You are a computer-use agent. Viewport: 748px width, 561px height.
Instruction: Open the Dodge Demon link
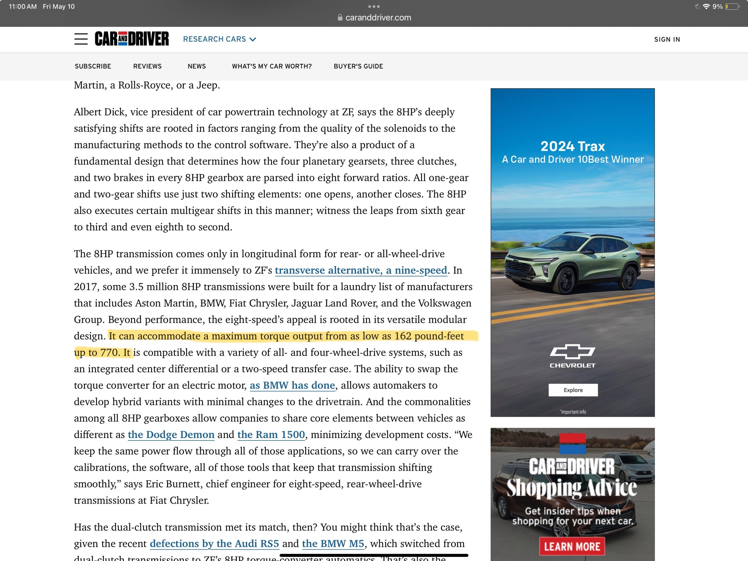point(171,434)
